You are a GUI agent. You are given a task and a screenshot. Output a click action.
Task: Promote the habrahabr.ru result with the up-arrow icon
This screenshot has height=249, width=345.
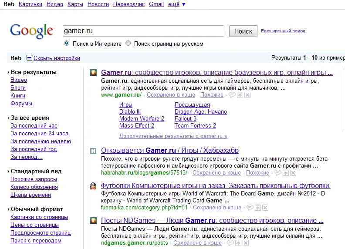[x=285, y=173]
